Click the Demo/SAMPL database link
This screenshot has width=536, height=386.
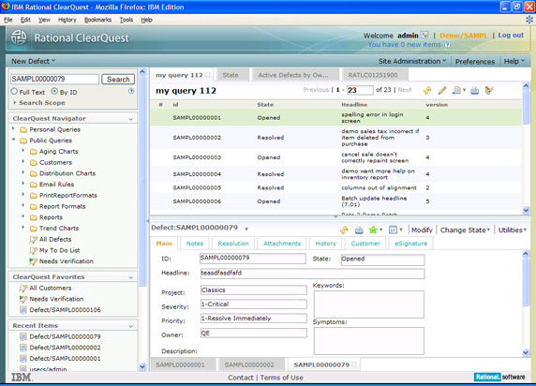(x=464, y=36)
